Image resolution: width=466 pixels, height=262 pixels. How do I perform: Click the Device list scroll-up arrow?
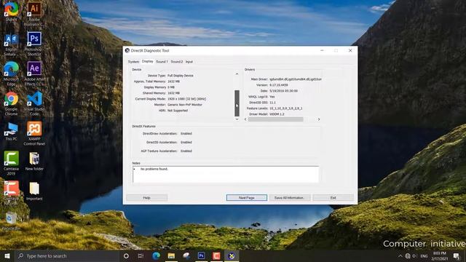pos(237,74)
